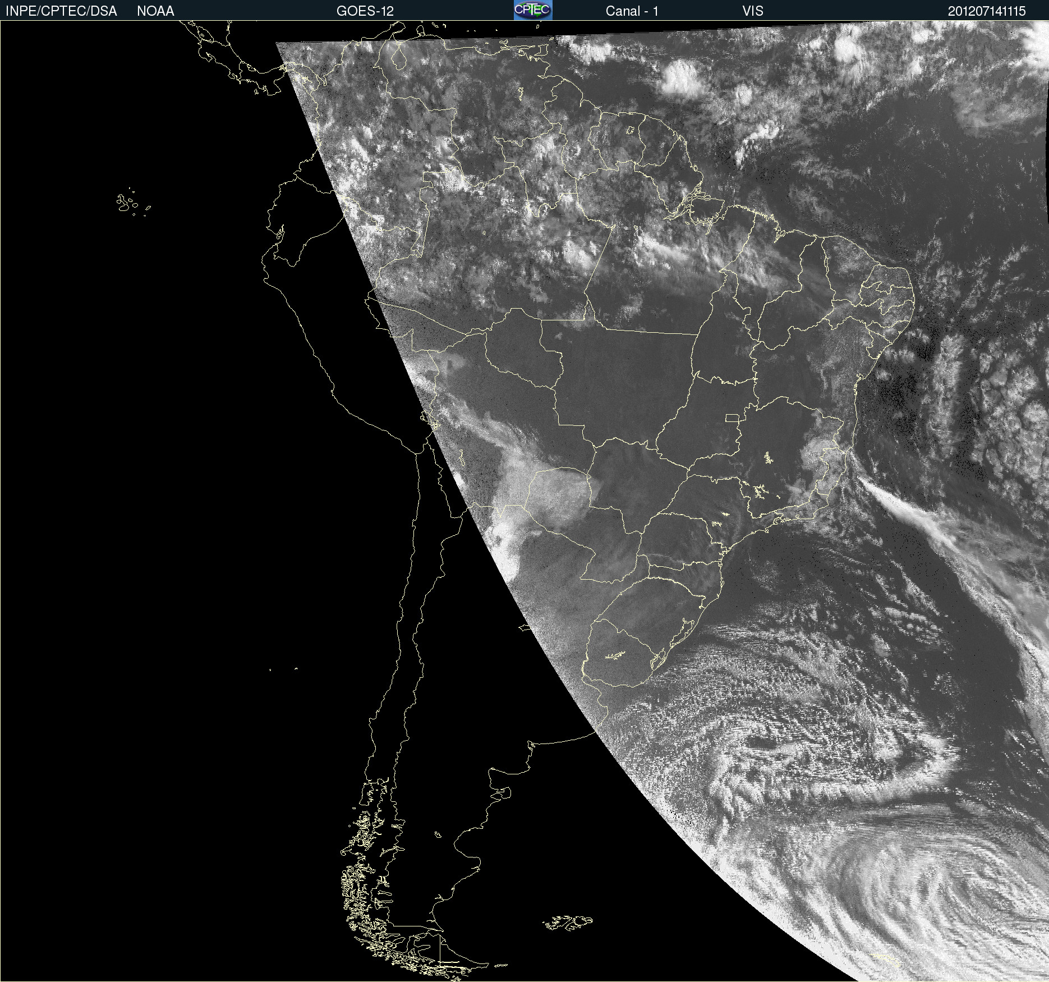
Task: Click the VIS channel label
Action: (x=753, y=11)
